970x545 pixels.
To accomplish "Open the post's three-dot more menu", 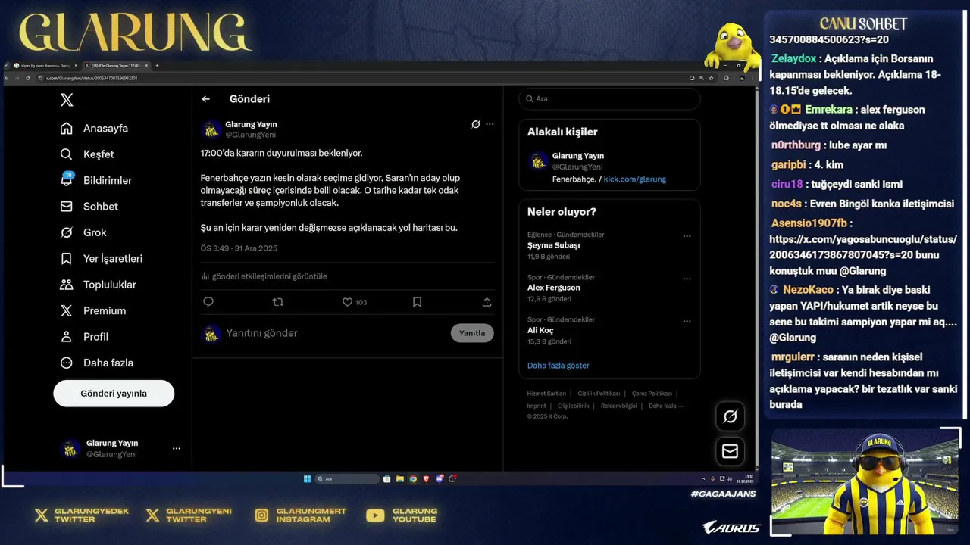I will 490,124.
